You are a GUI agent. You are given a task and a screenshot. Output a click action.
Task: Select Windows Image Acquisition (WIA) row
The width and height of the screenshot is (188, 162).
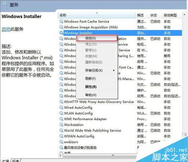tap(120, 27)
